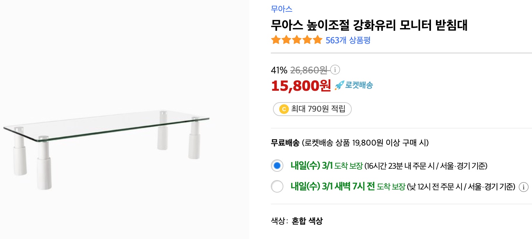Click the 최대 790원 적립 rewards badge
This screenshot has height=239, width=532.
(x=312, y=109)
